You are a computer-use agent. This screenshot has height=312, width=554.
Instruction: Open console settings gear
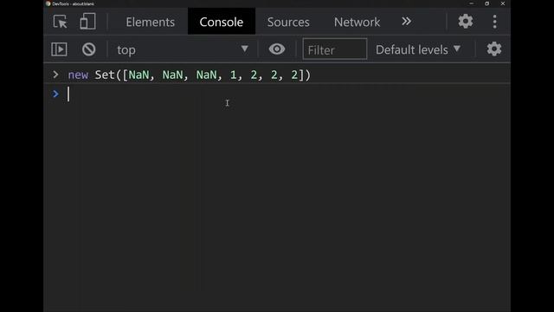tap(494, 49)
